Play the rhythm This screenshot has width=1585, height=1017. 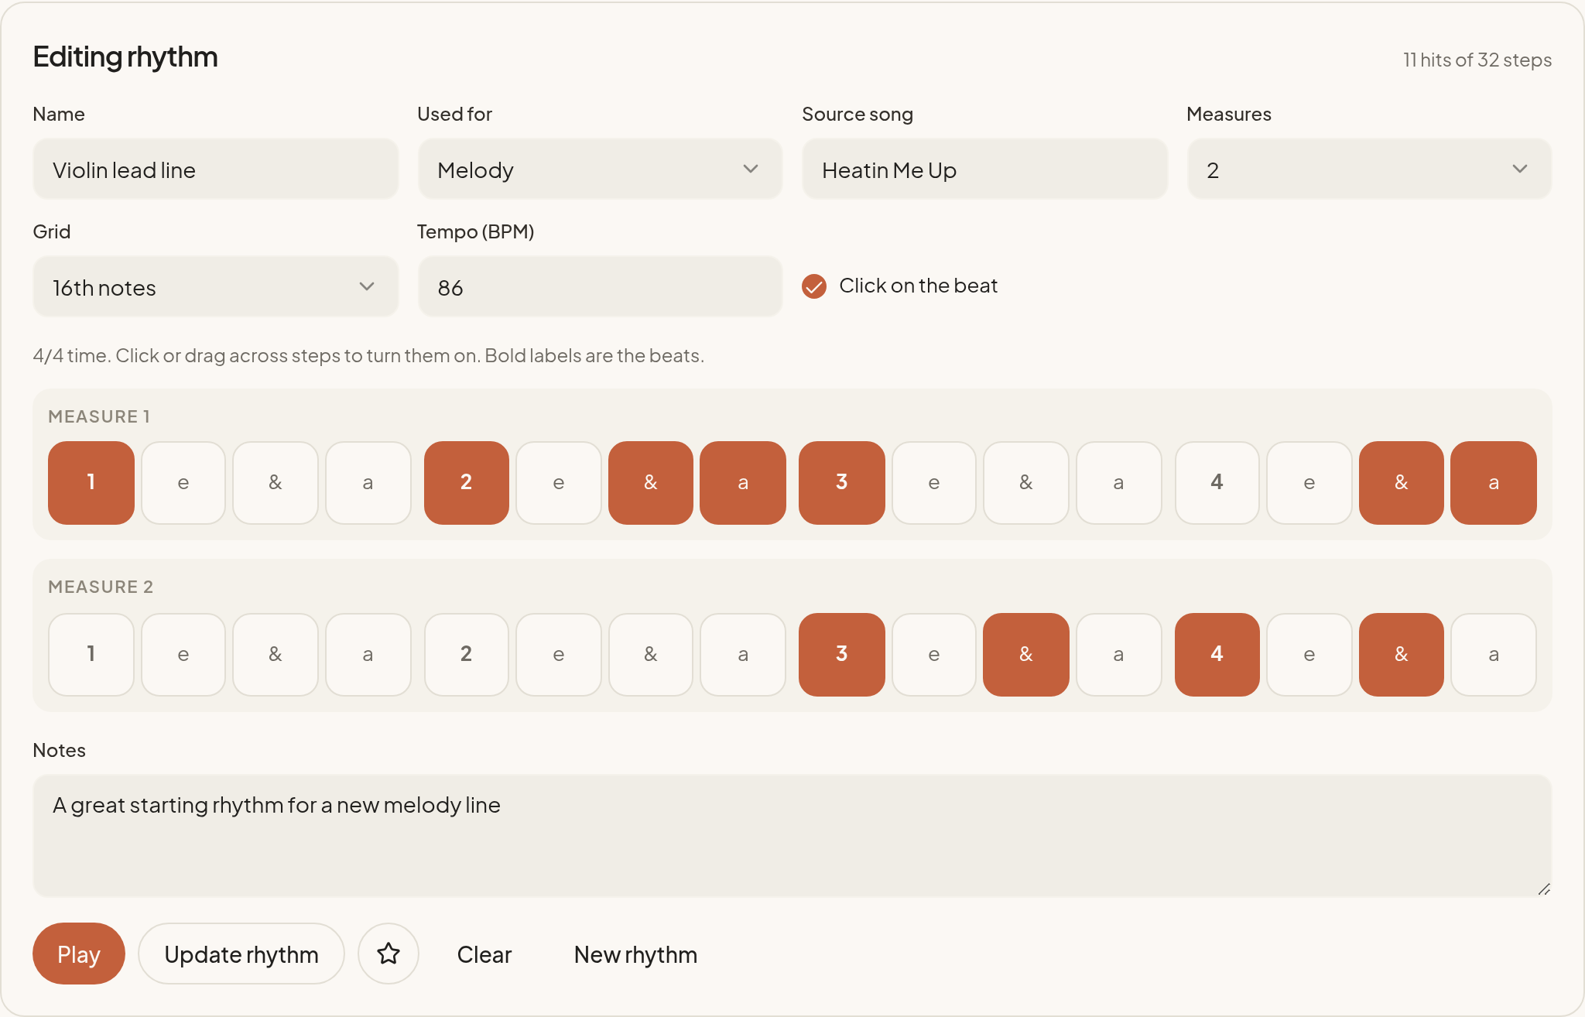[x=79, y=954]
